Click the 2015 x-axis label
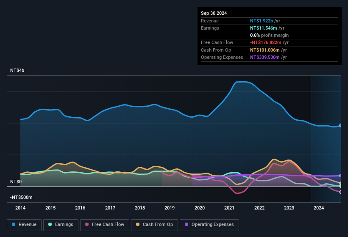 (50, 208)
